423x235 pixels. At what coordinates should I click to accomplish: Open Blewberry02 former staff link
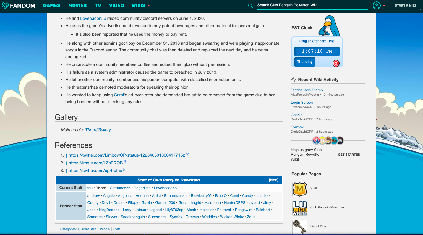[x=201, y=196]
